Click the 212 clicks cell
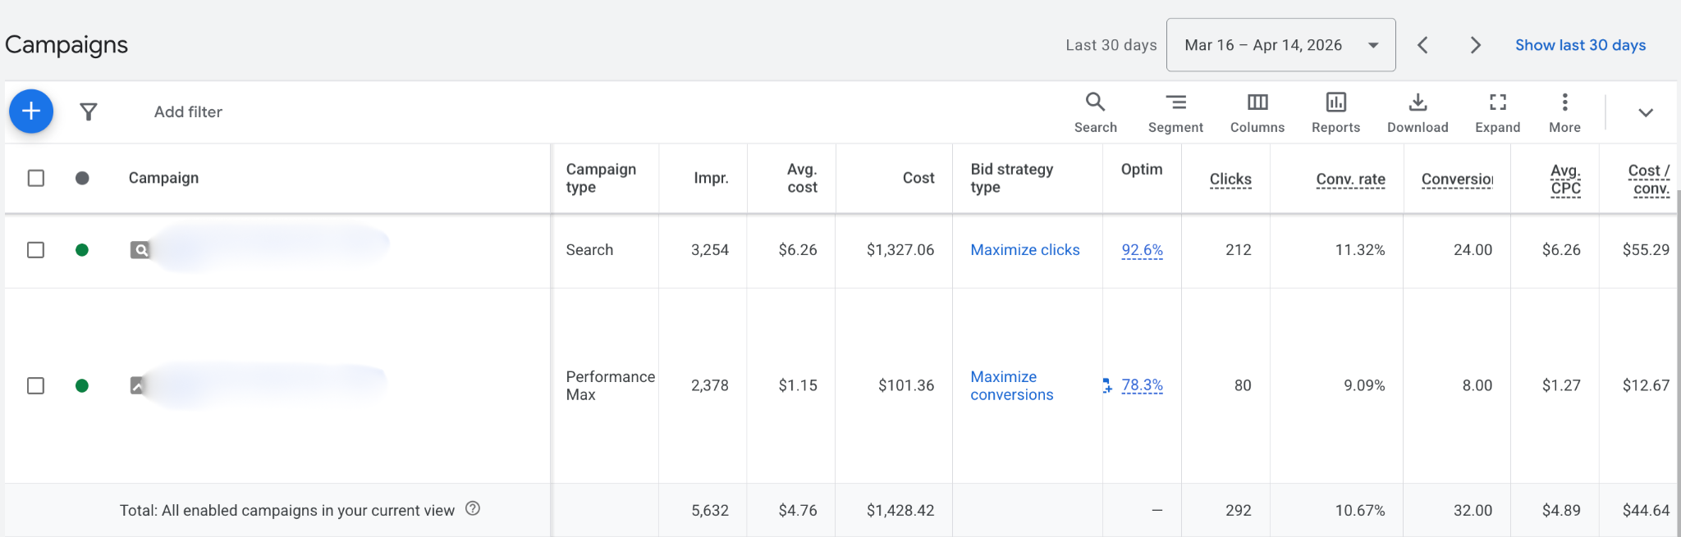1681x537 pixels. point(1239,250)
